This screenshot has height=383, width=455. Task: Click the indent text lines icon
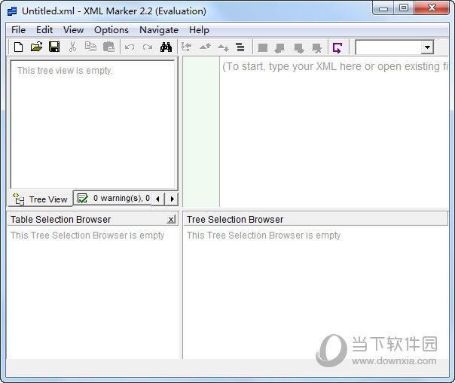pos(240,47)
